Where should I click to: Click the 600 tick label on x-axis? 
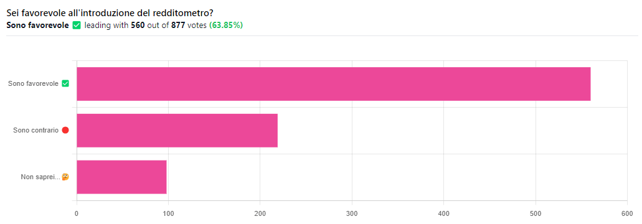[627, 213]
